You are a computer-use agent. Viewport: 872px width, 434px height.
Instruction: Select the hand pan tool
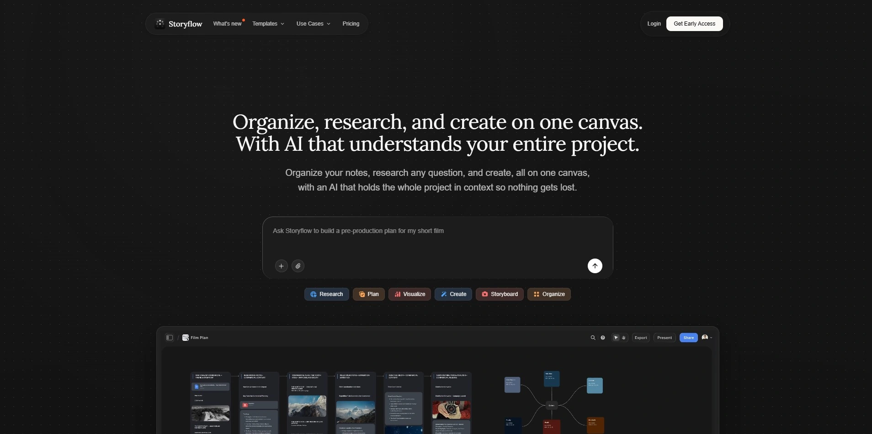[624, 338]
